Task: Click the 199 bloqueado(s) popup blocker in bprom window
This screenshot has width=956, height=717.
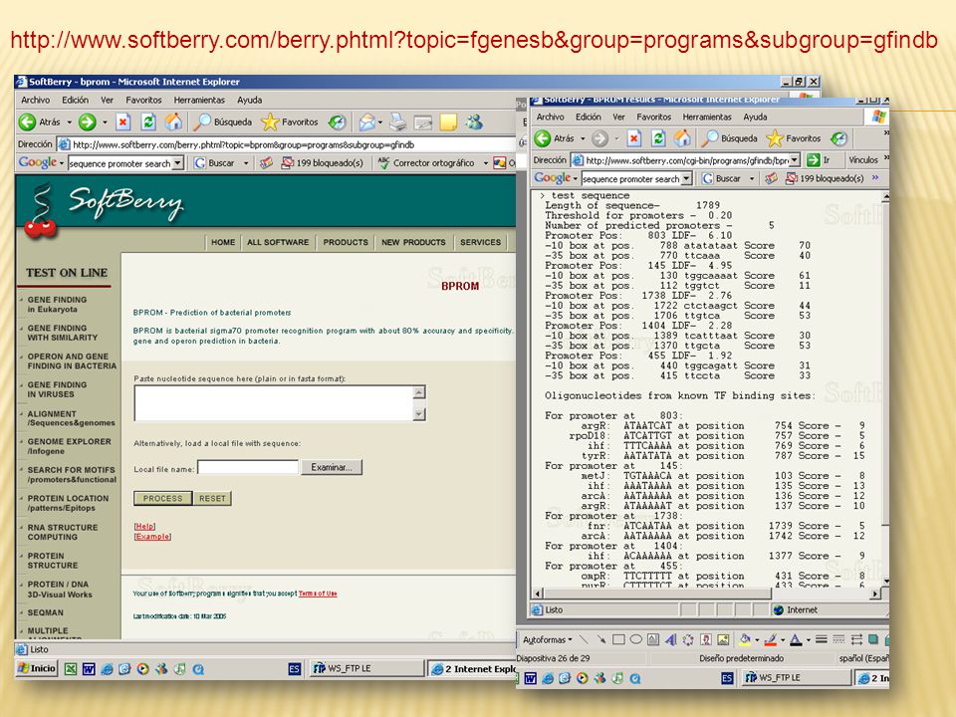Action: (x=322, y=162)
